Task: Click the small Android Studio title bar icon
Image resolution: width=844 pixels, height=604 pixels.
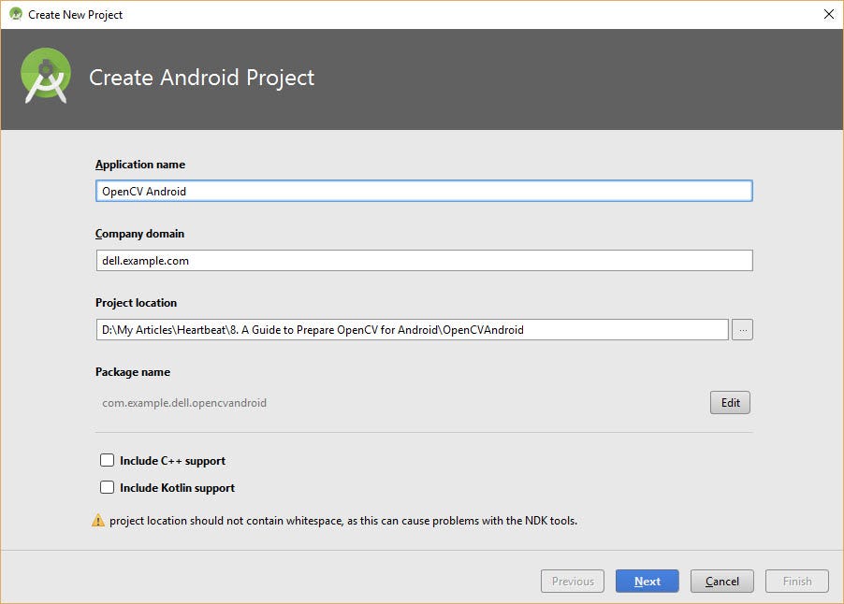Action: (16, 14)
